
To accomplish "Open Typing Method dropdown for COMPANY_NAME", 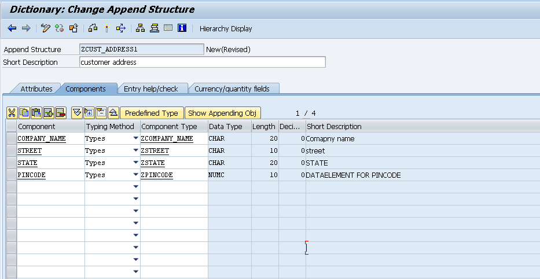I will pos(135,138).
